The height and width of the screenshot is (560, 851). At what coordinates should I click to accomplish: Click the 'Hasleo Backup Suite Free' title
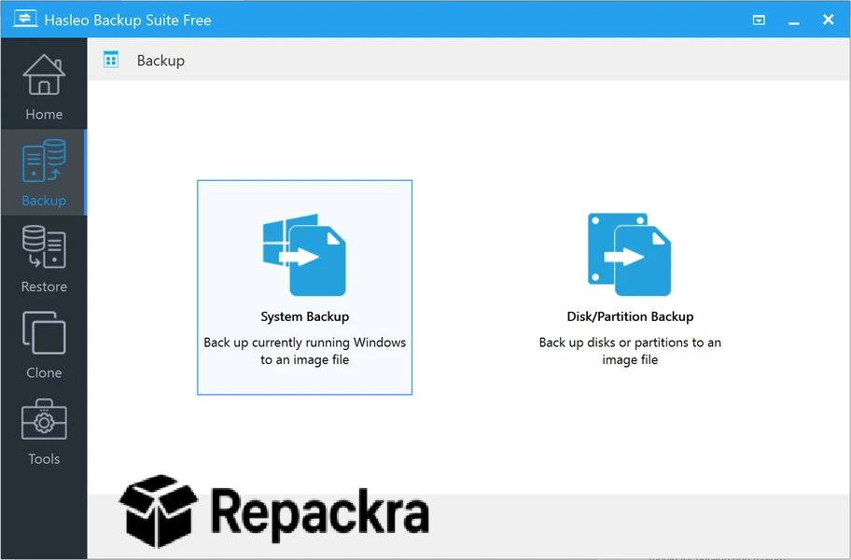click(x=128, y=21)
